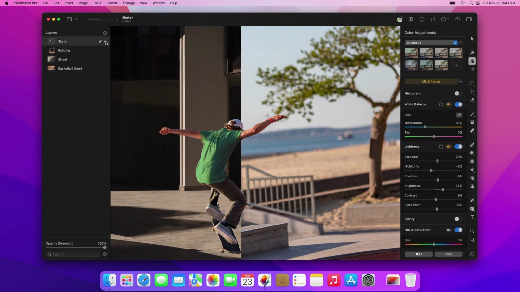Click the add layer plus icon
The image size is (520, 292).
(x=105, y=33)
